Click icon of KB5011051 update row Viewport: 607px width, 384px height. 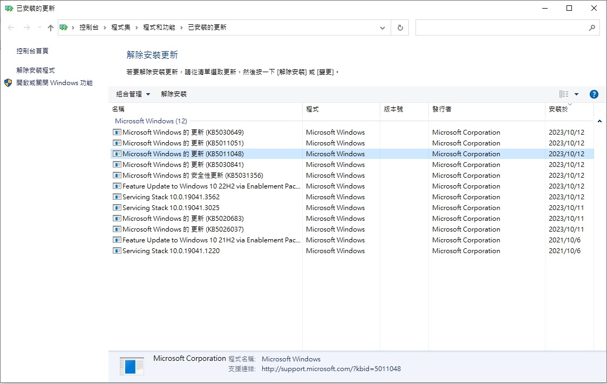tap(117, 143)
